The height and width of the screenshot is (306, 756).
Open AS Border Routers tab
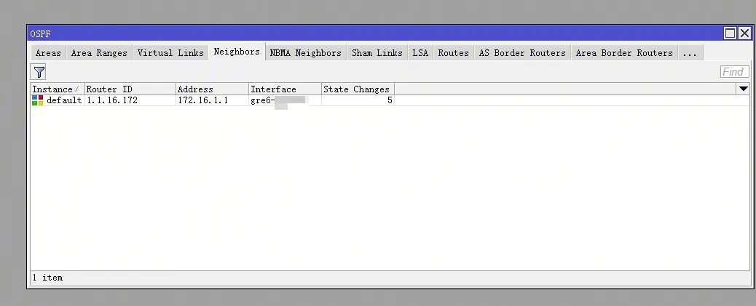(522, 53)
